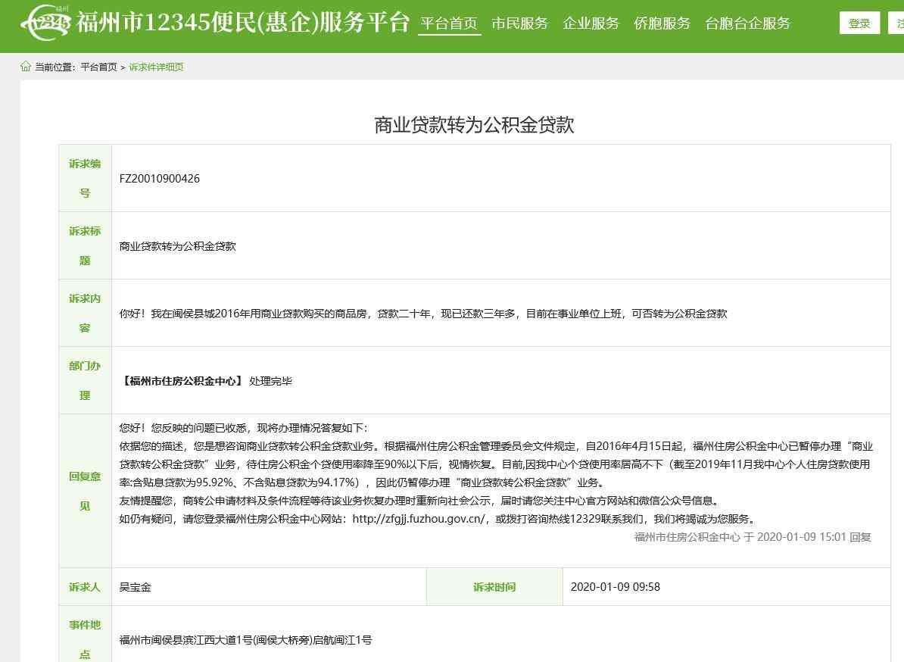Switch to 台胞台企服务 in the navigation
Image resolution: width=904 pixels, height=662 pixels.
coord(747,23)
